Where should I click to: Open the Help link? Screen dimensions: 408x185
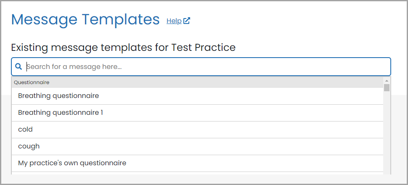tap(174, 21)
